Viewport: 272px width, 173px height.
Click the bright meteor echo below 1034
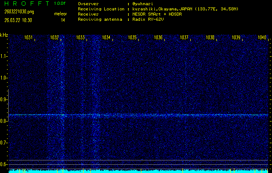point(98,115)
